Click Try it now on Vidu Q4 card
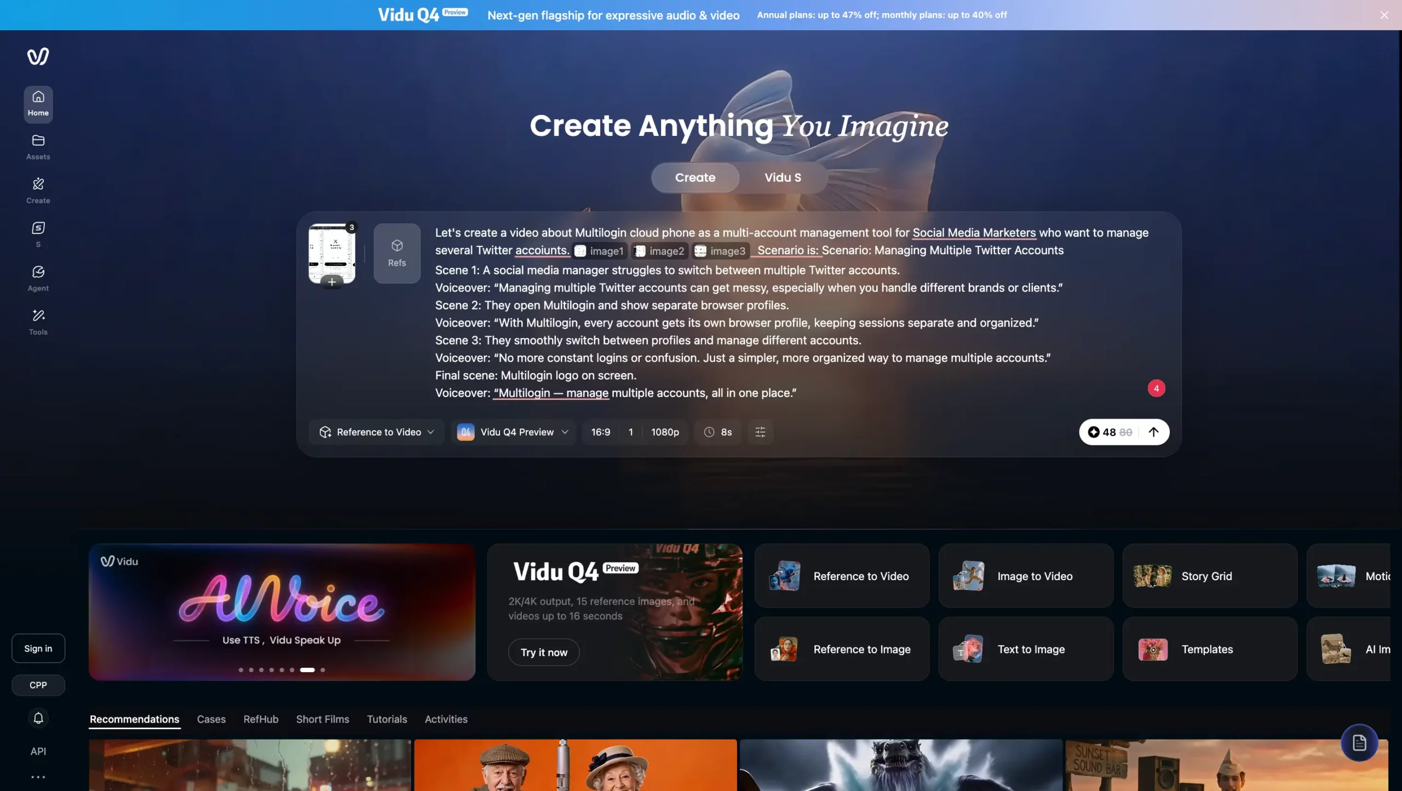Screen dimensions: 1402x791 tap(544, 652)
